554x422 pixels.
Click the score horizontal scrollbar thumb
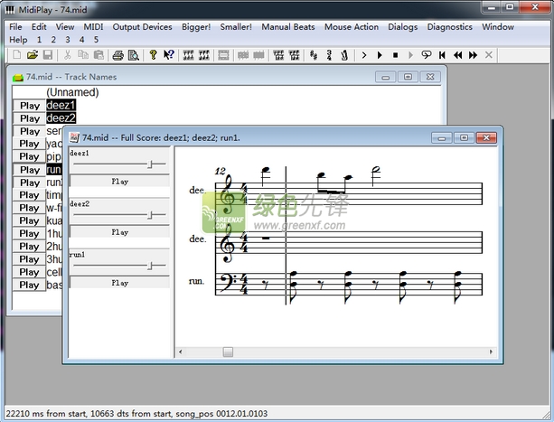tap(229, 352)
